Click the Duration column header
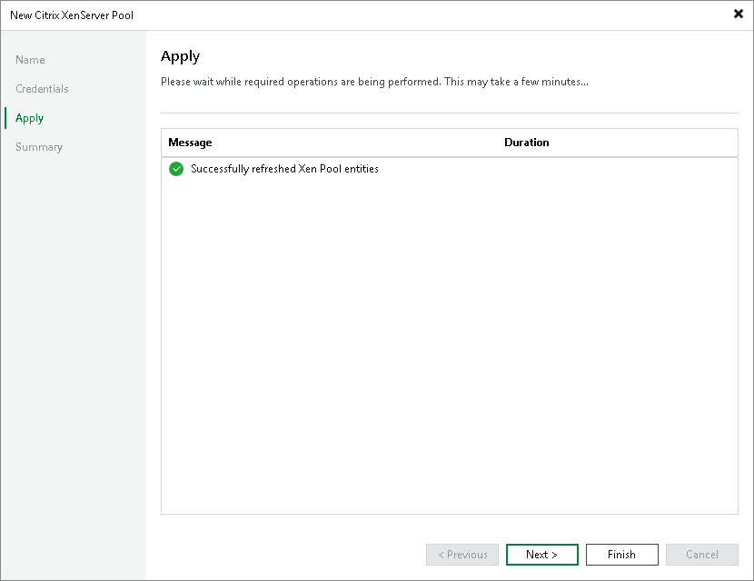 pos(527,143)
